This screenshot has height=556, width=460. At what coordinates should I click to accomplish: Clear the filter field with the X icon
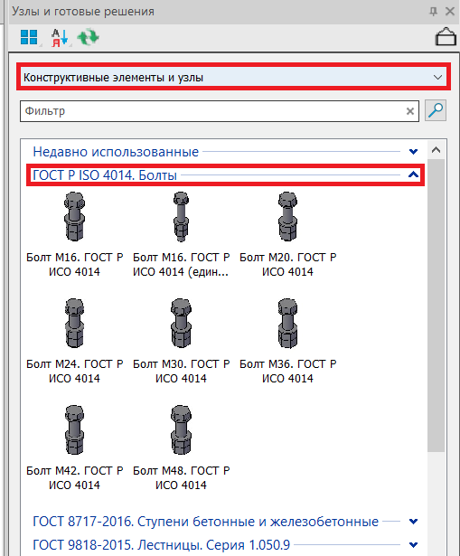410,111
